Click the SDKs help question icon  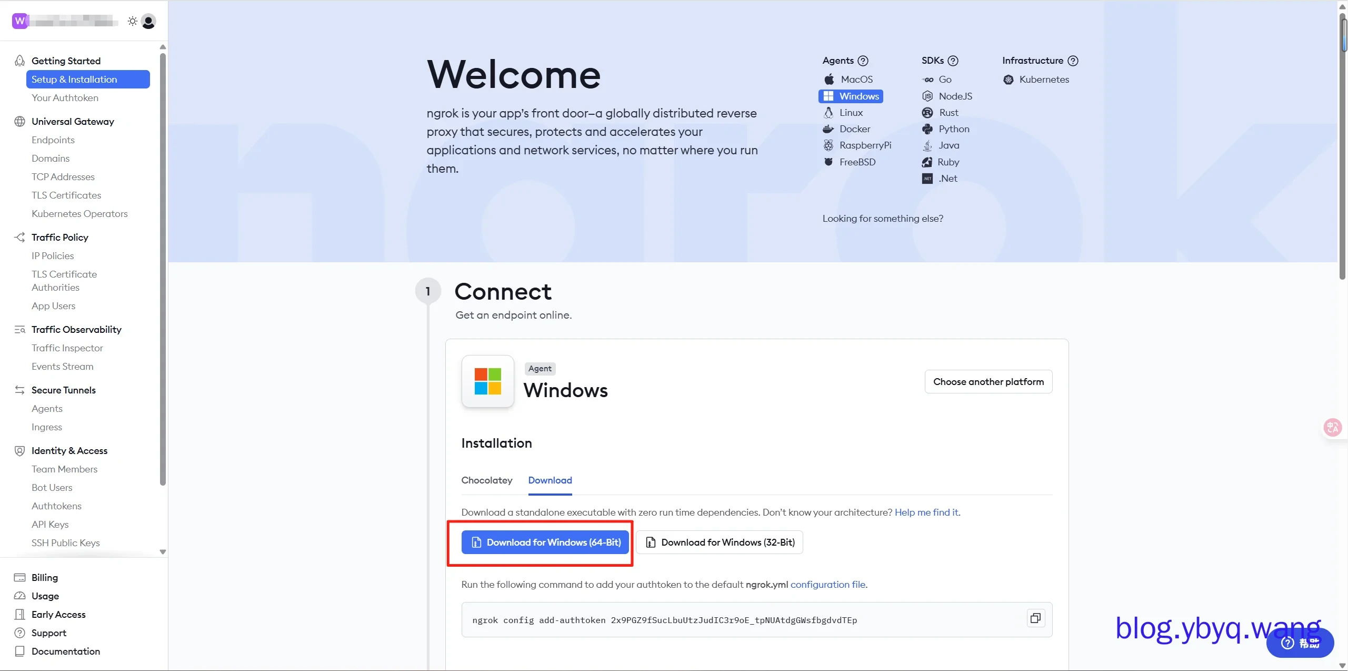tap(953, 61)
